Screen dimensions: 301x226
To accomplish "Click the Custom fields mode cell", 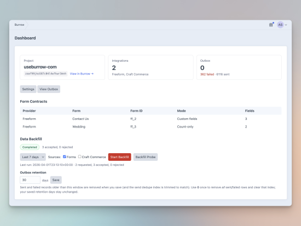I will 187,119.
